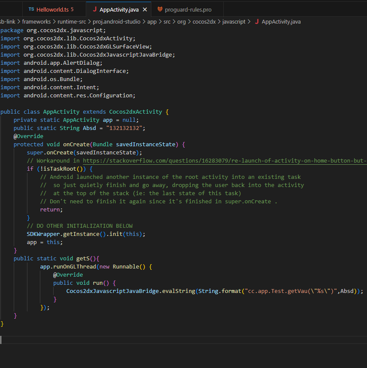Select the src breadcrumb segment
Viewport: 367px width, 368px height.
(x=167, y=21)
